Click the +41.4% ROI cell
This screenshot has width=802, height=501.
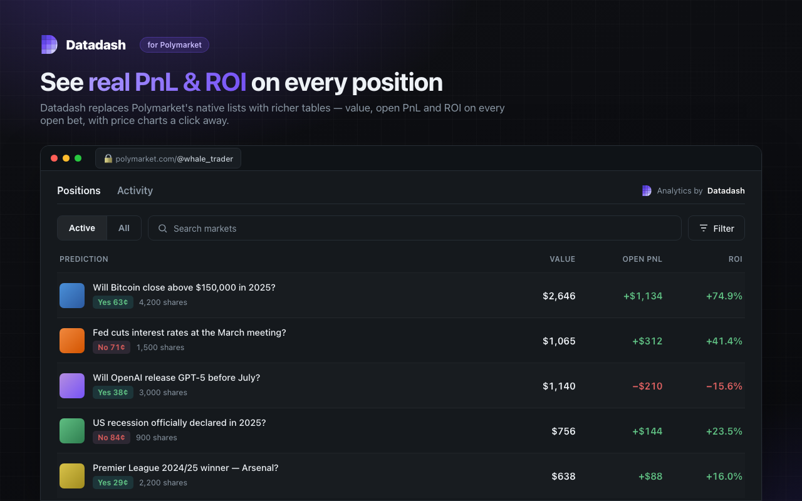(x=724, y=341)
